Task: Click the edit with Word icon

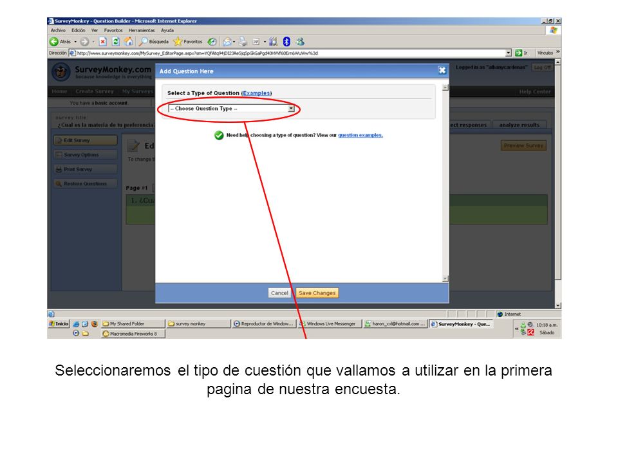Action: click(x=256, y=41)
